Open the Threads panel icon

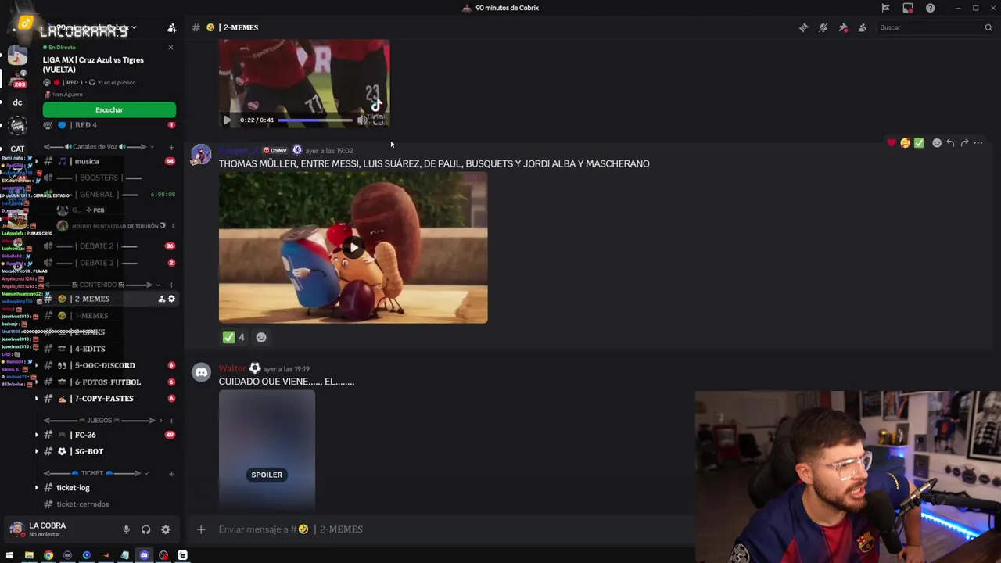[x=803, y=27]
